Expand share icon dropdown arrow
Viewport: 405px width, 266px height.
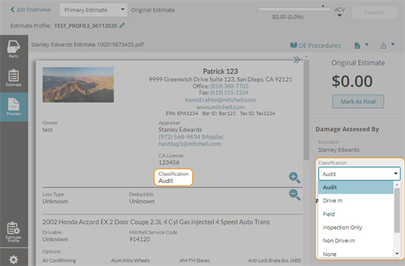point(393,44)
